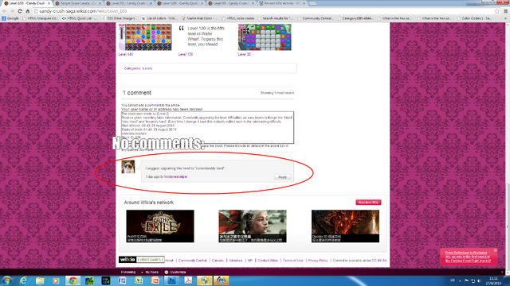
Task: Switch to the Level 100 - Candy Crush tab
Action: [180, 3]
